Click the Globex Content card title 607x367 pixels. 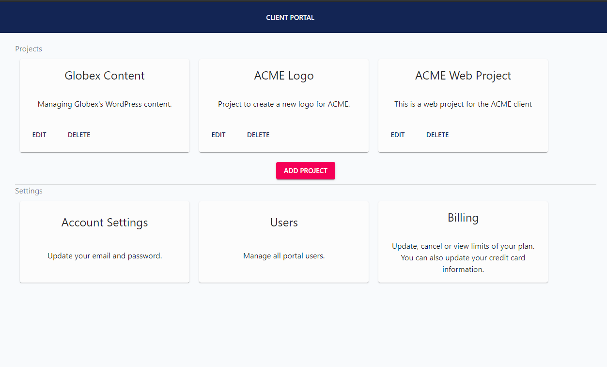point(104,76)
